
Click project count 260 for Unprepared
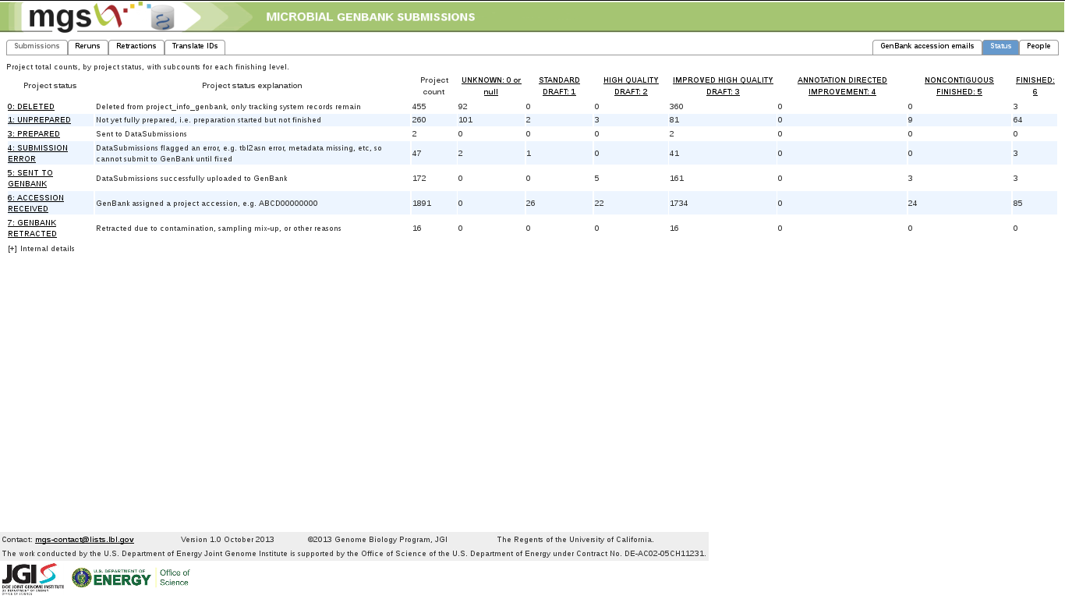419,120
